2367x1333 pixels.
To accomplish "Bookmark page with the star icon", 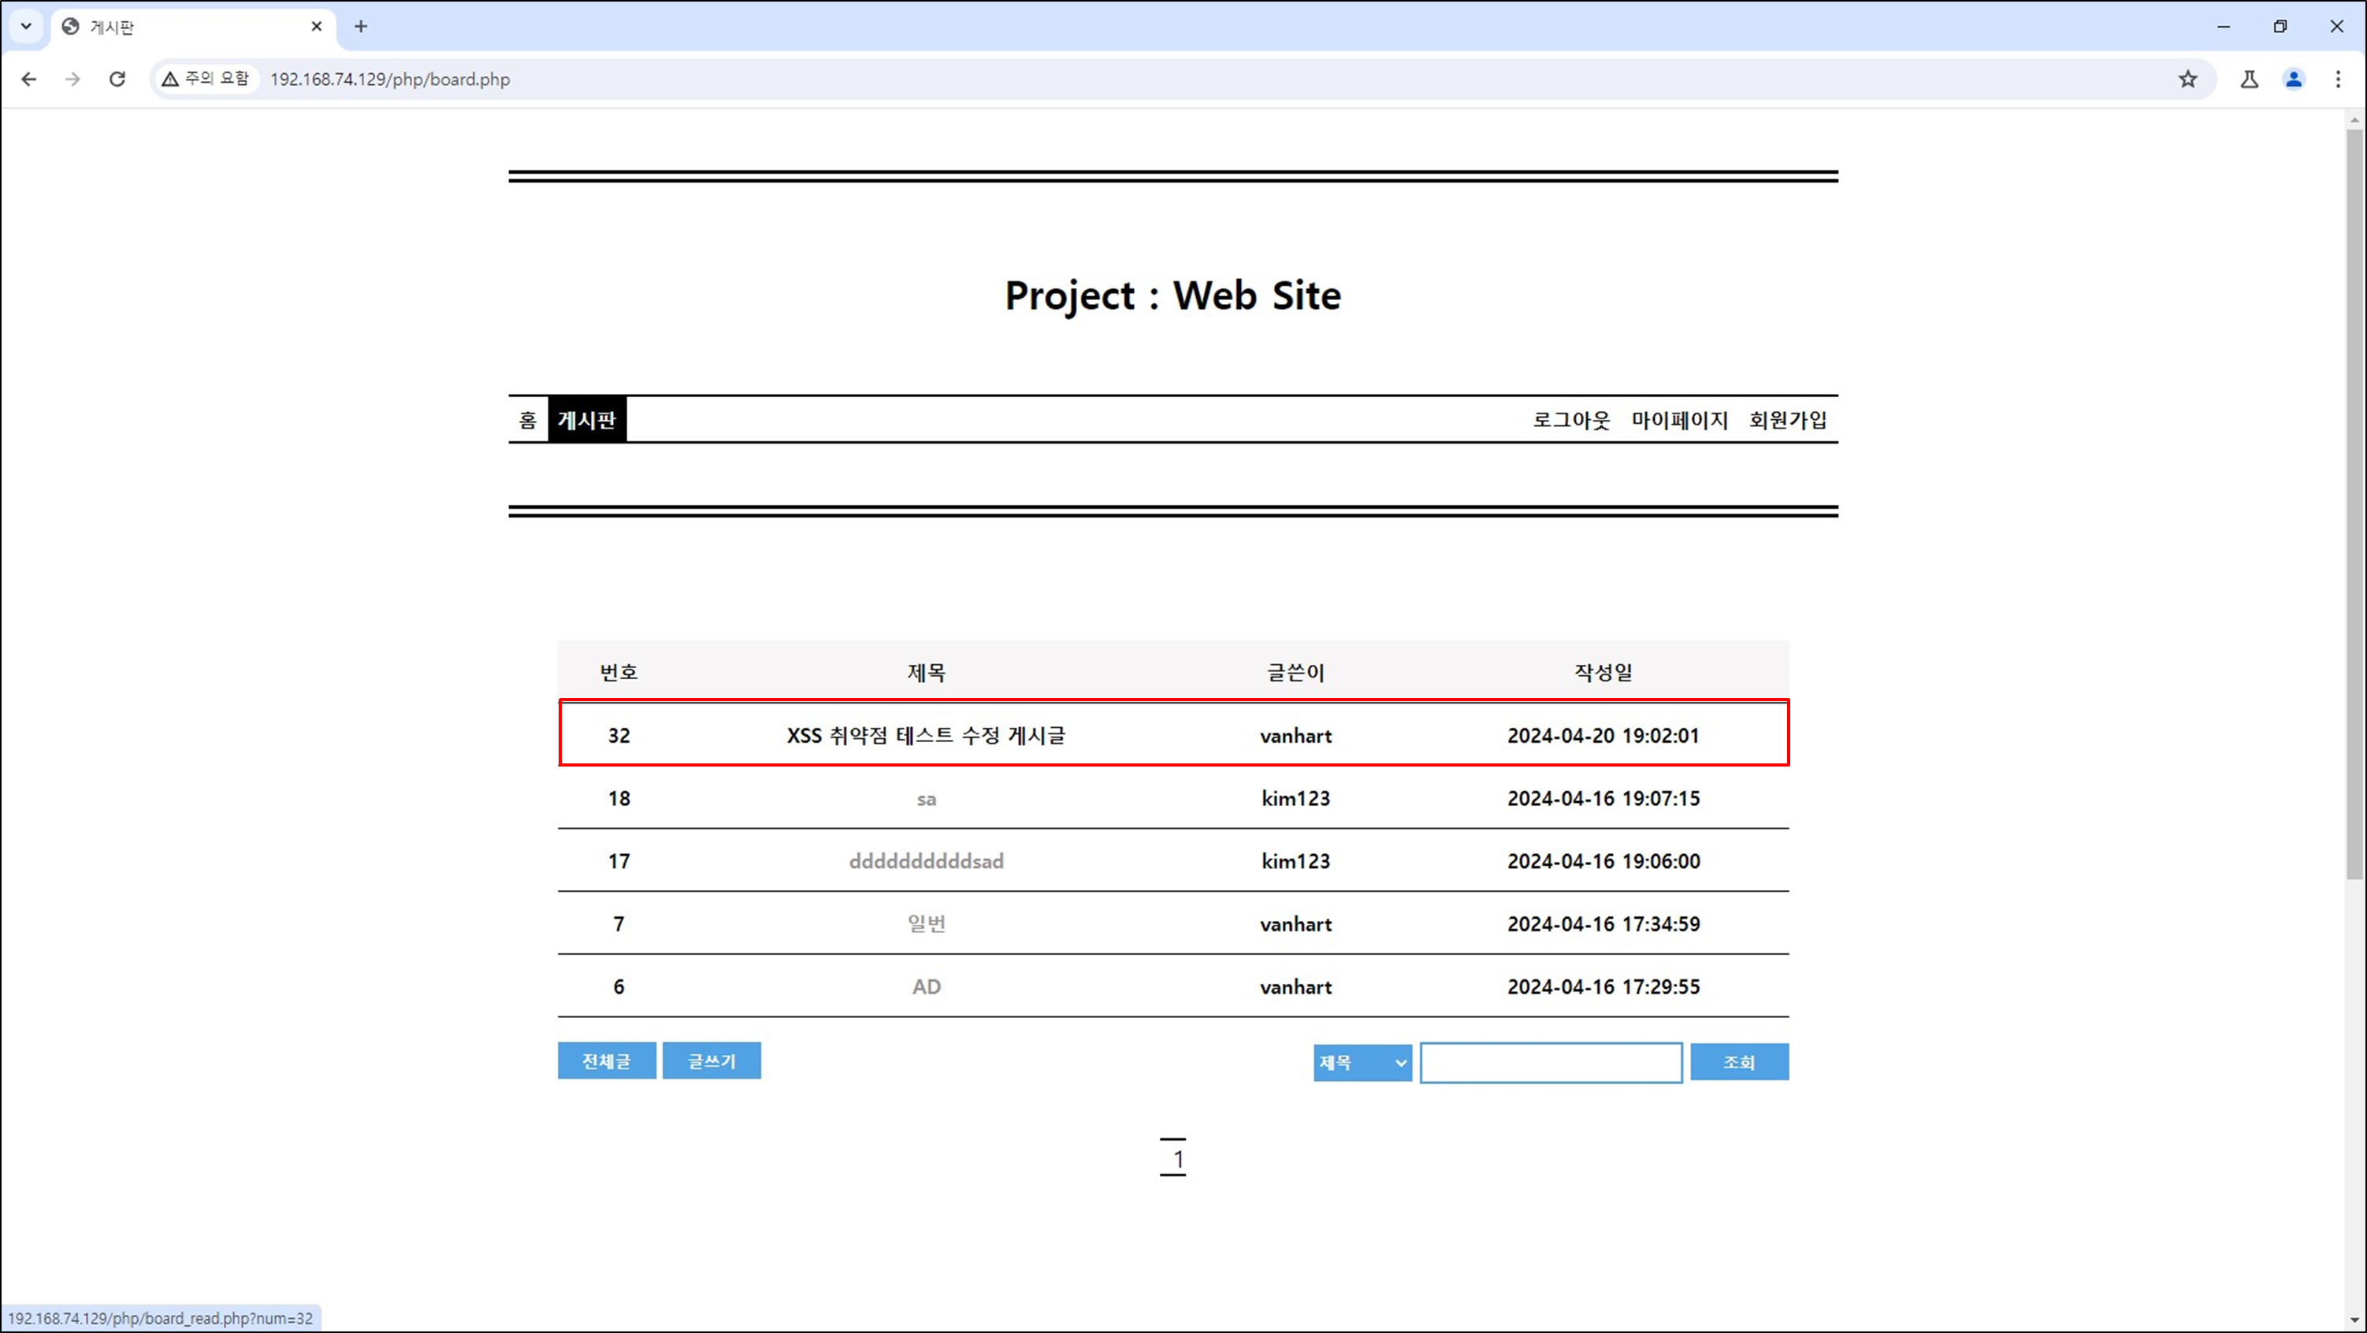I will (2188, 79).
